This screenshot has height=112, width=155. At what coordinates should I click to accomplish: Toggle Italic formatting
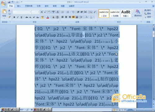tap(18, 17)
